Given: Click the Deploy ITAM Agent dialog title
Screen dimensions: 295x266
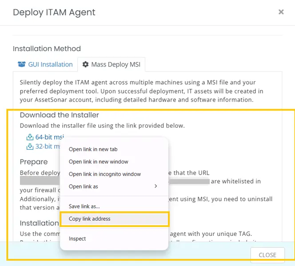Looking at the screenshot, I should [54, 12].
